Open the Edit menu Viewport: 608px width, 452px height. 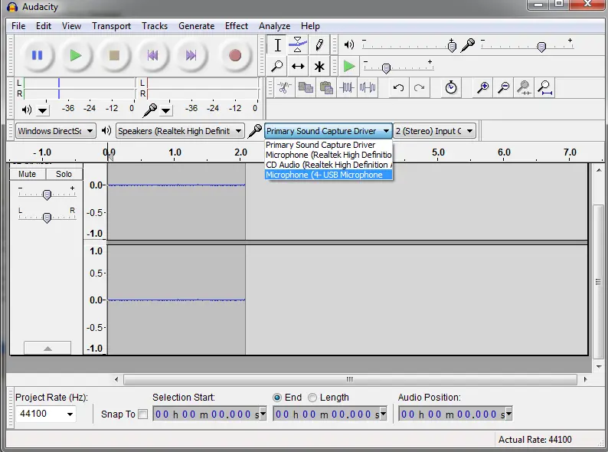(44, 26)
